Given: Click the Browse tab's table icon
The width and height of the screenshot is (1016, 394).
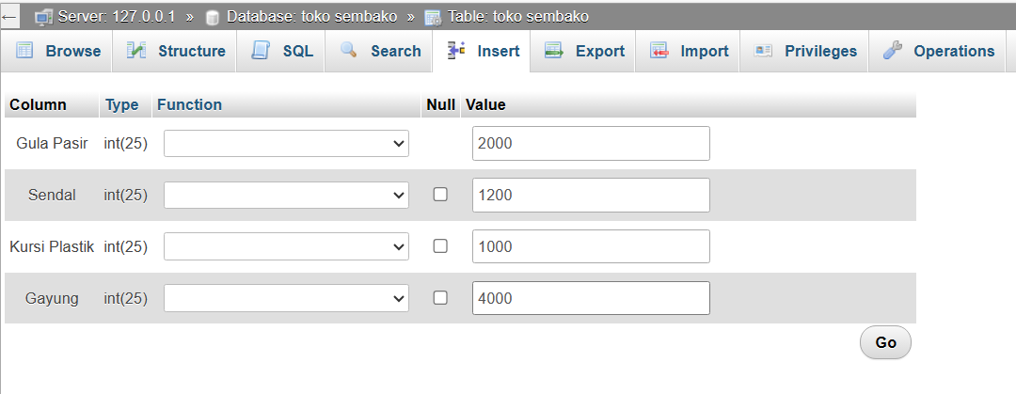Looking at the screenshot, I should (24, 51).
